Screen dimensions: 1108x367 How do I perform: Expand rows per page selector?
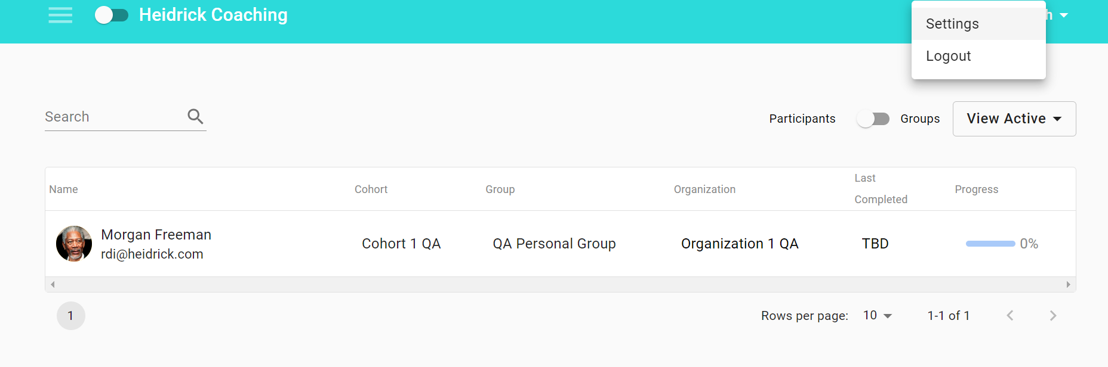878,316
